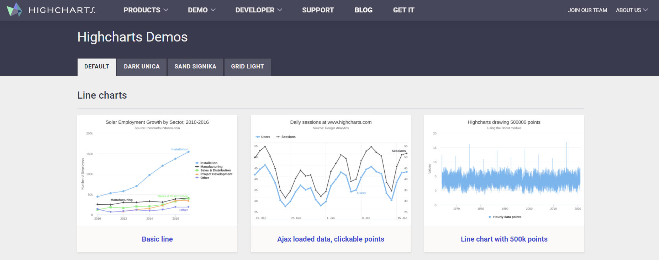Click 'Source: Google Analytics' subtitle text
The width and height of the screenshot is (659, 260).
click(331, 128)
